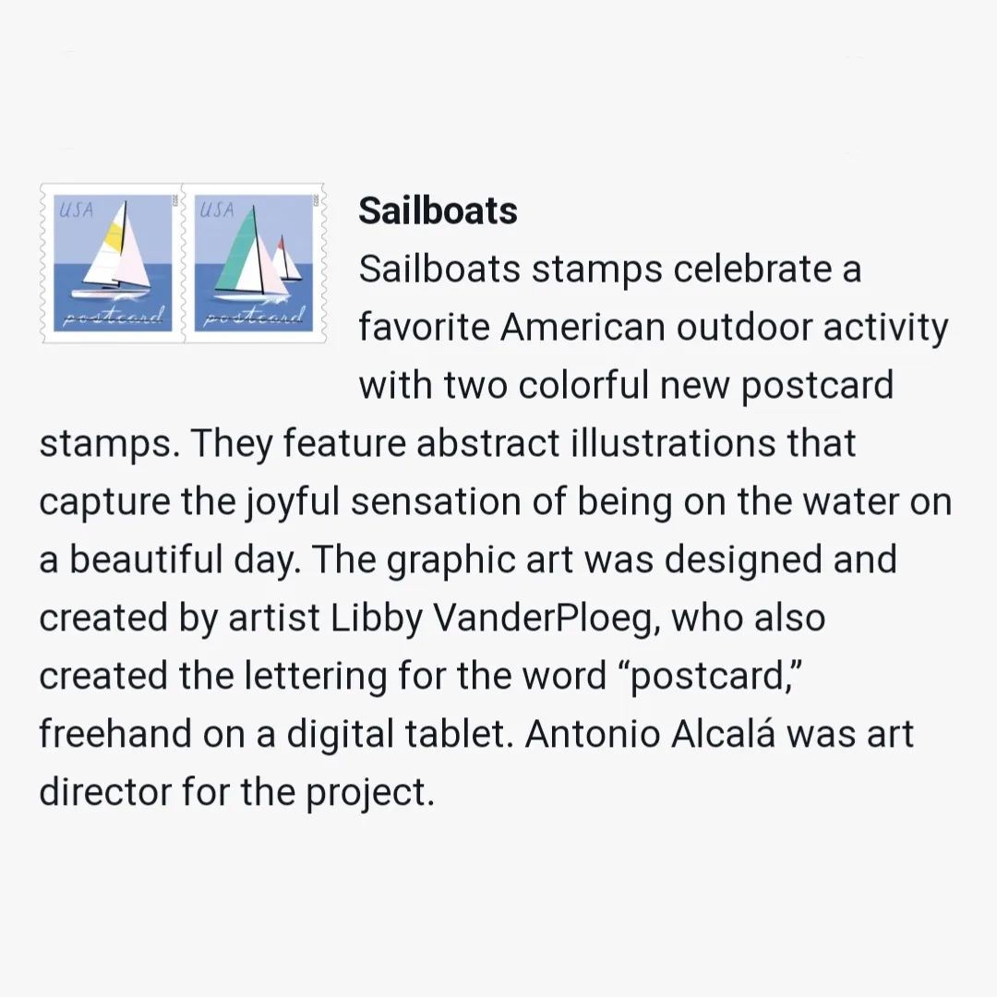
Task: Click USA text on the right stamp
Action: 217,210
